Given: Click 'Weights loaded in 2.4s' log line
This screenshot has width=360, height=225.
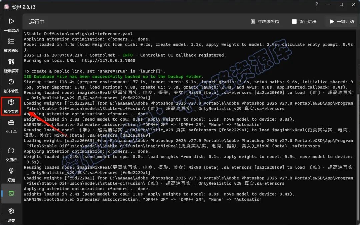Looking at the screenshot, I should point(159,194).
